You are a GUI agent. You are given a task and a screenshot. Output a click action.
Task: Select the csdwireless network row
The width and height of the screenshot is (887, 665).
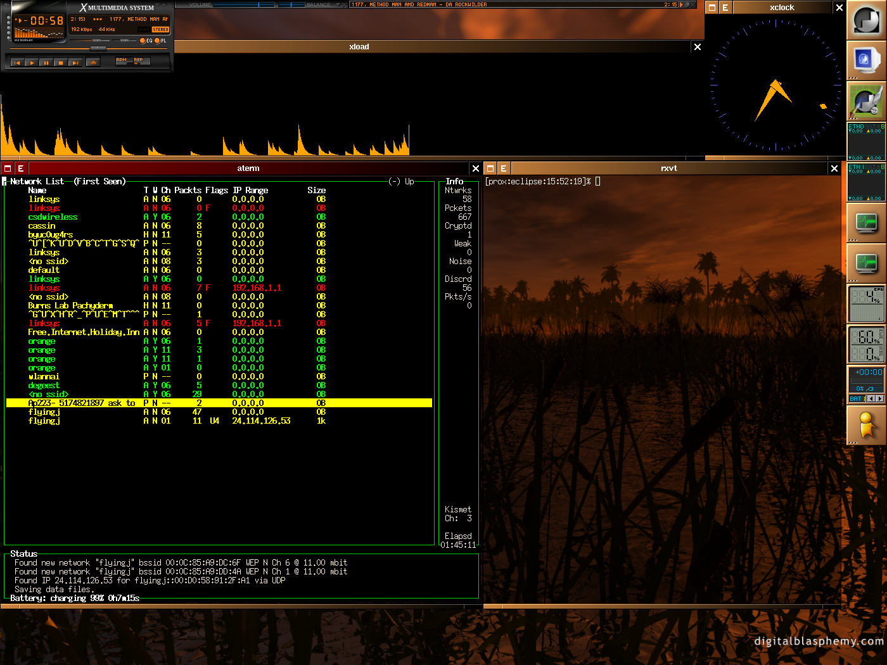pyautogui.click(x=219, y=217)
